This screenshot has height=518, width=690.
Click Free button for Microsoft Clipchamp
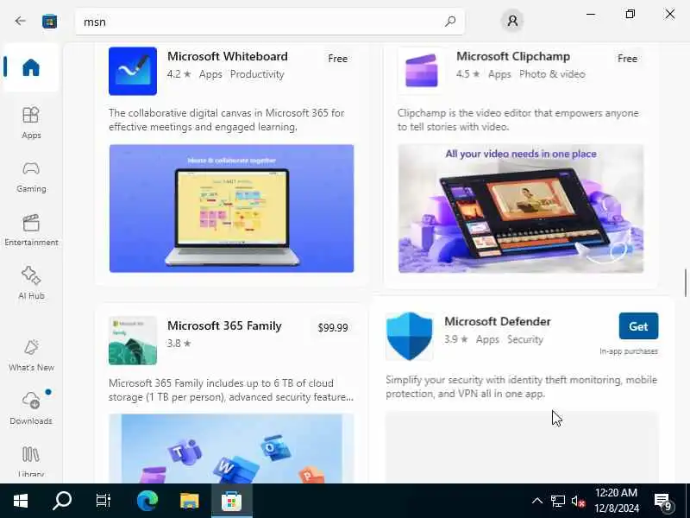[x=627, y=59]
